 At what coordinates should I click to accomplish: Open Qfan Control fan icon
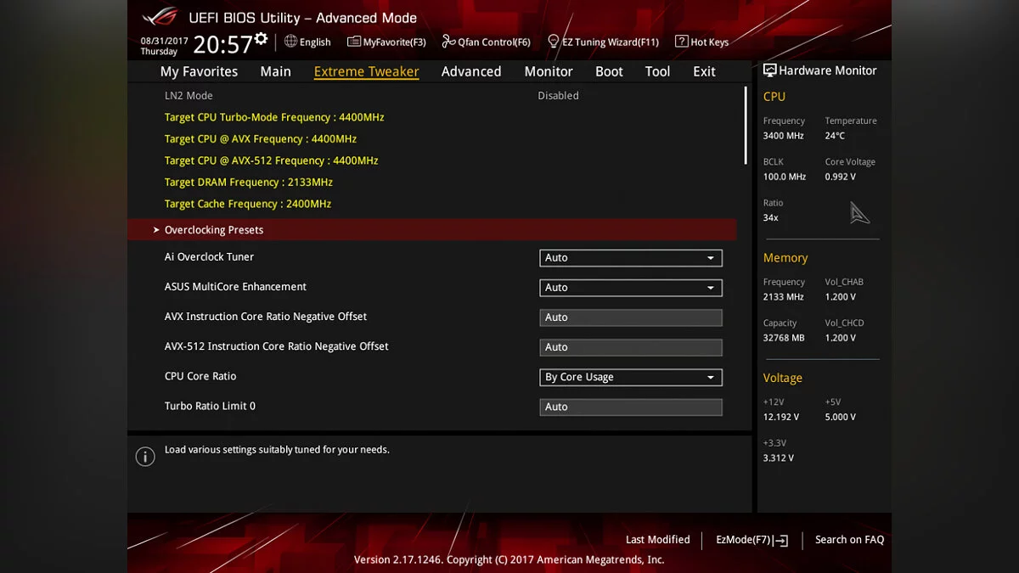[x=448, y=42]
